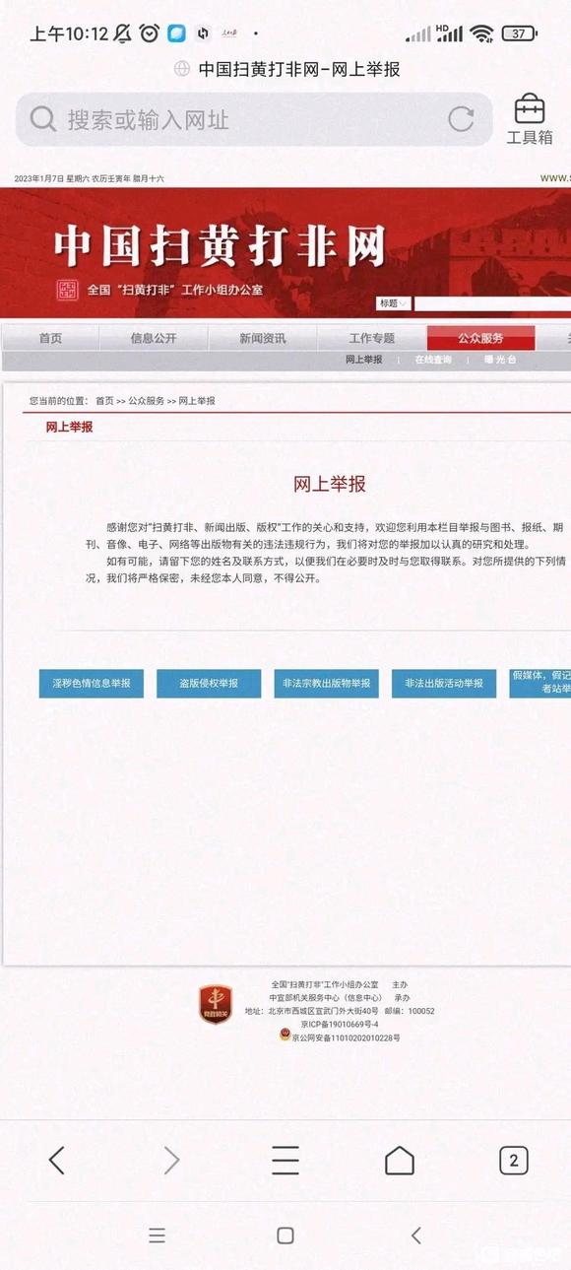Viewport: 571px width, 1270px height.
Task: Click 盗版侵权举报 button
Action: [x=209, y=684]
